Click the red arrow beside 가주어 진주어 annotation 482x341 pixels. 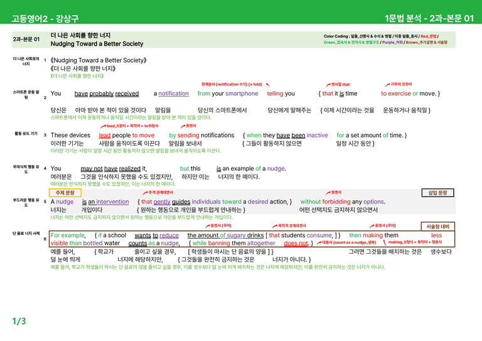pyautogui.click(x=388, y=85)
